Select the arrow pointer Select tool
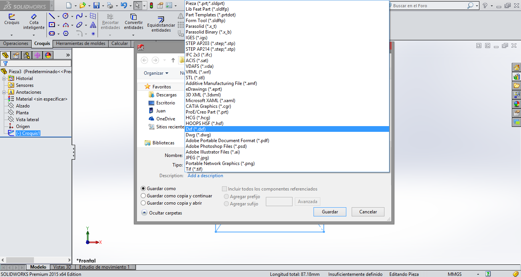Image resolution: width=521 pixels, height=277 pixels. tap(137, 5)
